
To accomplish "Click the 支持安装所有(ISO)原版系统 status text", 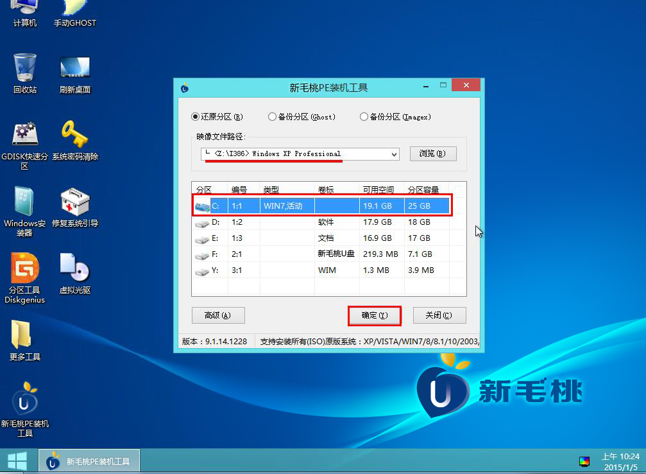I will click(x=370, y=342).
